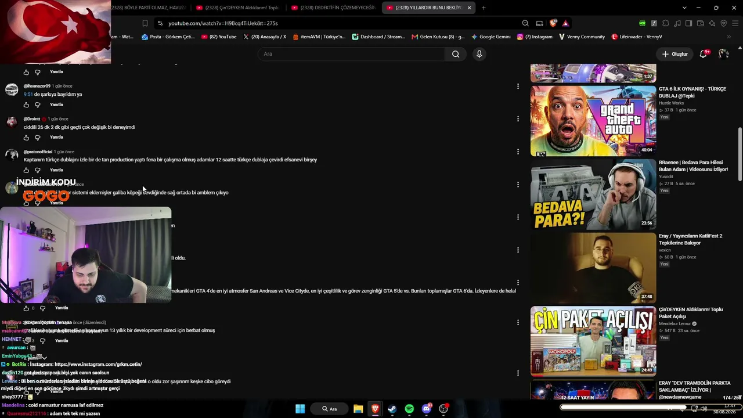This screenshot has width=743, height=418.
Task: Click the Brave Rewards triangle icon
Action: click(565, 23)
